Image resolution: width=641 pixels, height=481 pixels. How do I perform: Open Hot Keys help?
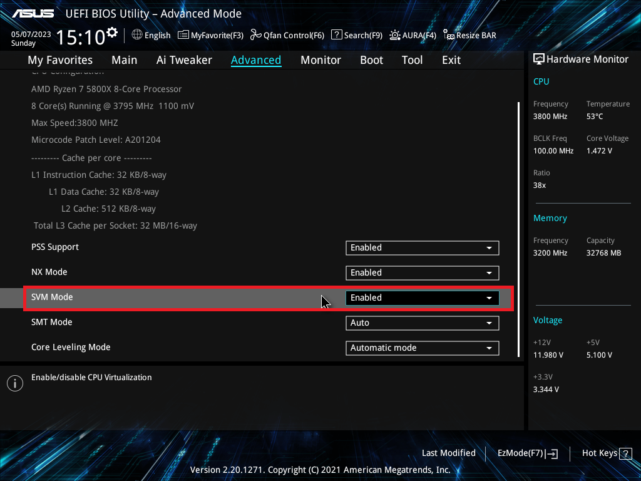(607, 453)
